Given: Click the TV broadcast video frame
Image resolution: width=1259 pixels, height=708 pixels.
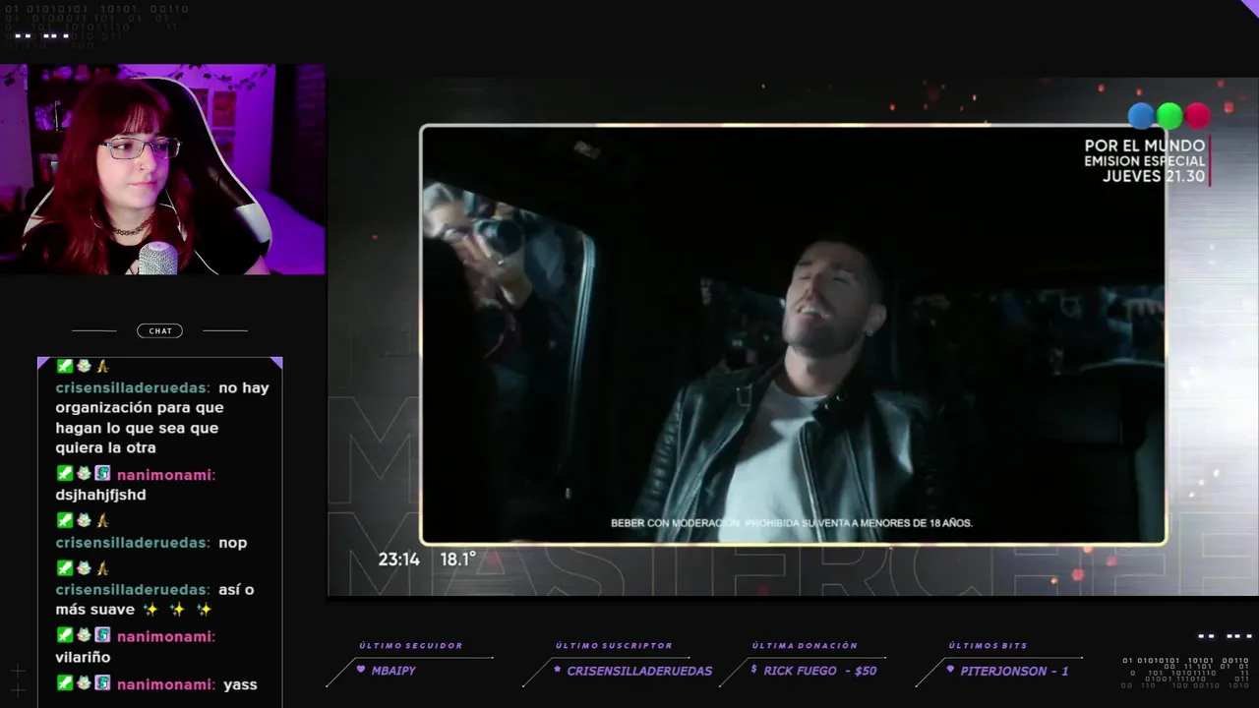Looking at the screenshot, I should [793, 334].
